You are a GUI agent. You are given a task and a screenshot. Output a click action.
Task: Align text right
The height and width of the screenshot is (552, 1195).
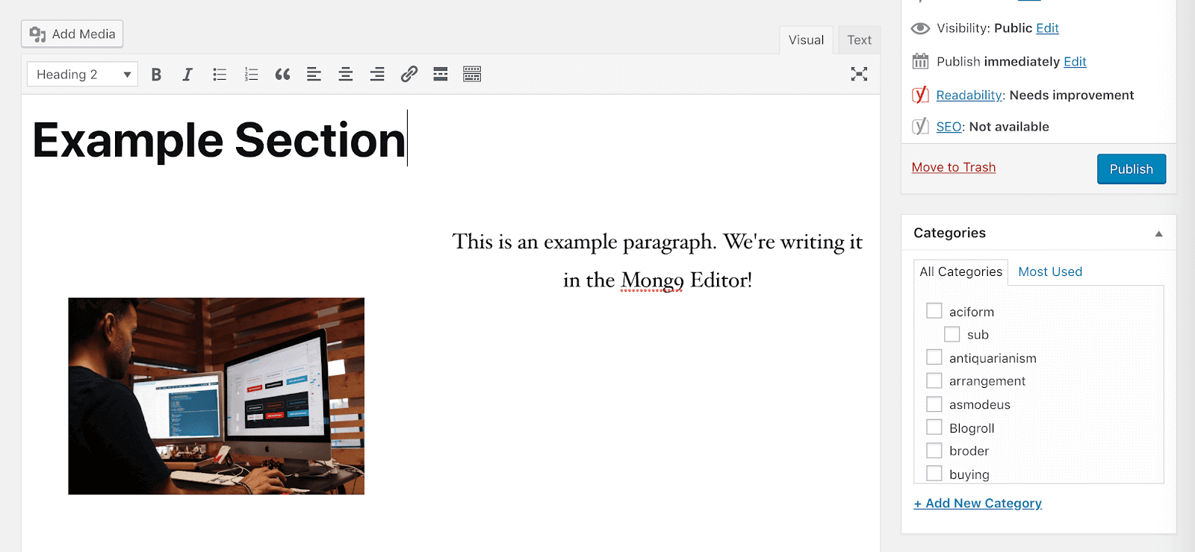tap(377, 75)
